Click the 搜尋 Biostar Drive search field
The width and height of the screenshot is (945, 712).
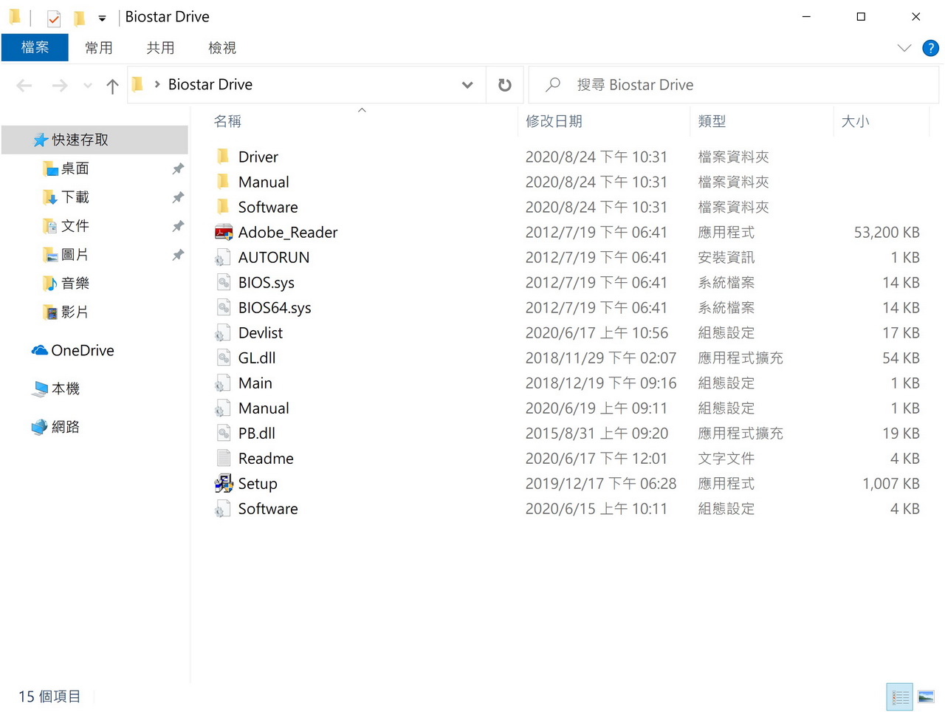(734, 85)
